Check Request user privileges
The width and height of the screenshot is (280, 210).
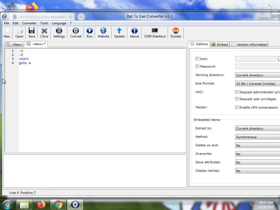point(237,99)
